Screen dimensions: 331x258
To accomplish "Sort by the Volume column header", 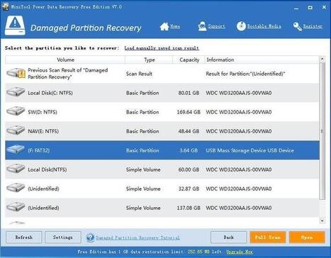I will [65, 60].
